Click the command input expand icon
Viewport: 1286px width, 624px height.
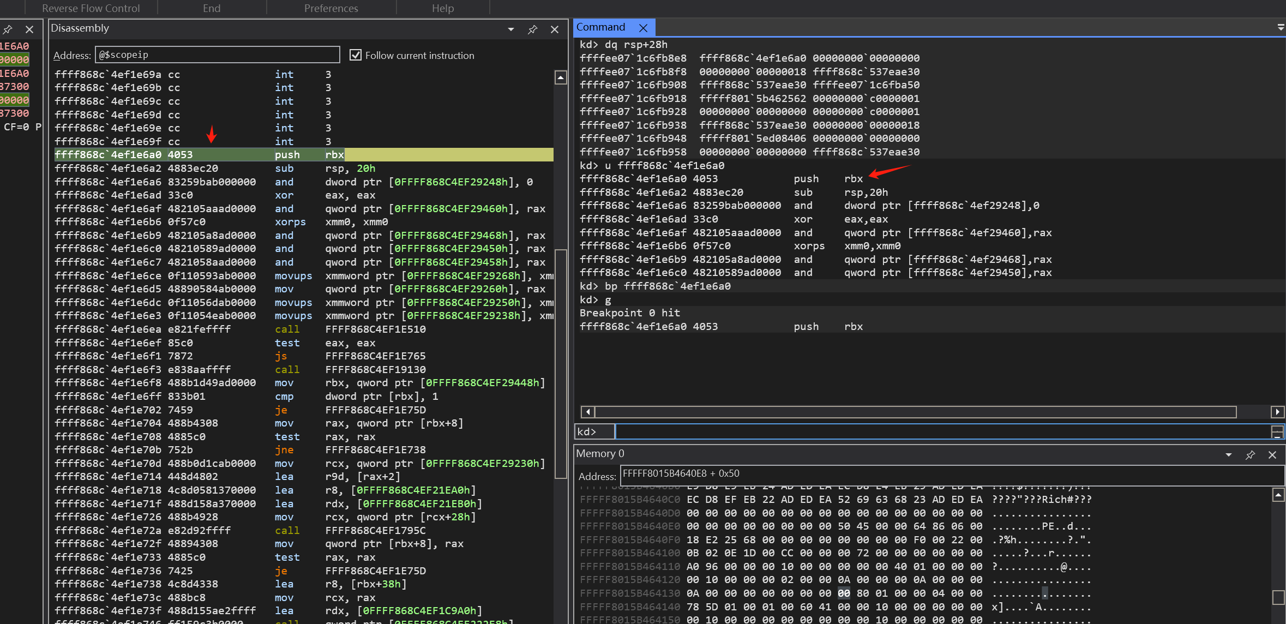[x=1277, y=431]
